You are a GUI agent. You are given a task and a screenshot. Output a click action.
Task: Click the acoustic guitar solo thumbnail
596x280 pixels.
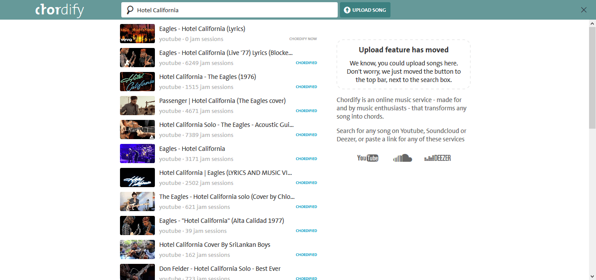(137, 130)
